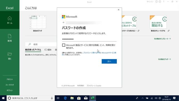
Task: Open the pivot table tutorial template
Action: click(x=129, y=22)
